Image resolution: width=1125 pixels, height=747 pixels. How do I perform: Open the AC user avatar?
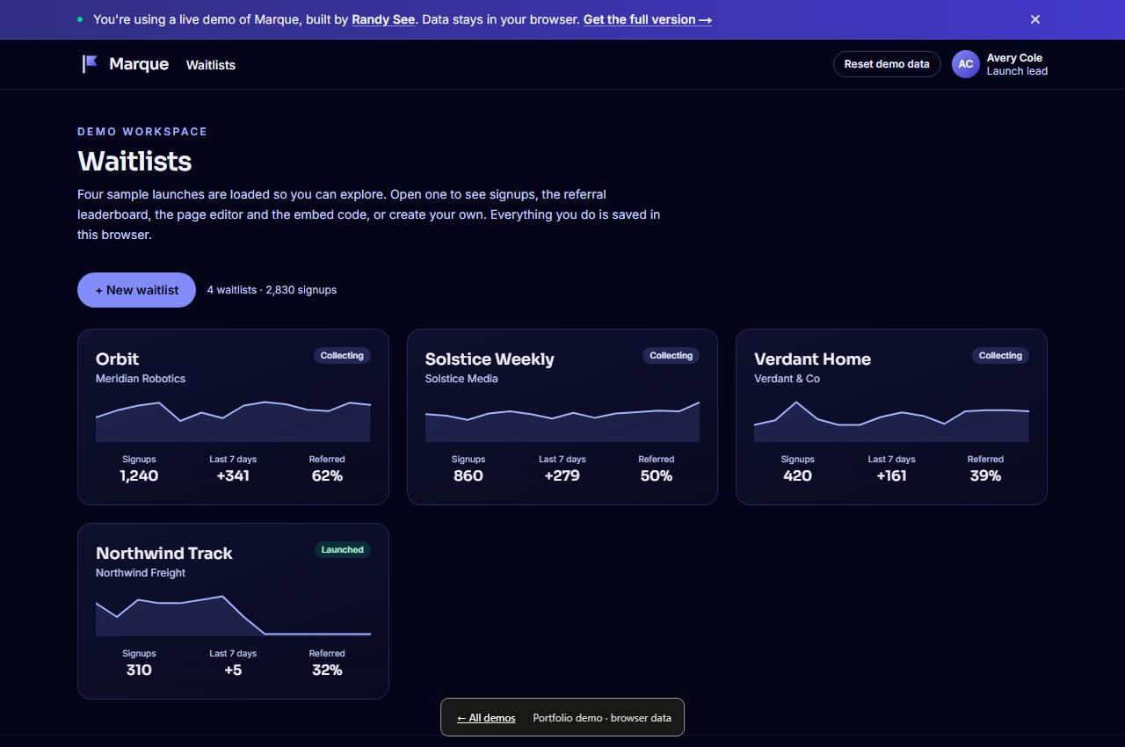(x=966, y=64)
